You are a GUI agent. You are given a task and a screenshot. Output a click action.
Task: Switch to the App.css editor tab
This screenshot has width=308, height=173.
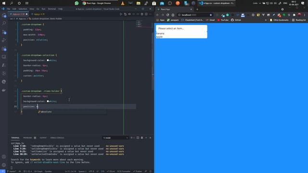19,14
